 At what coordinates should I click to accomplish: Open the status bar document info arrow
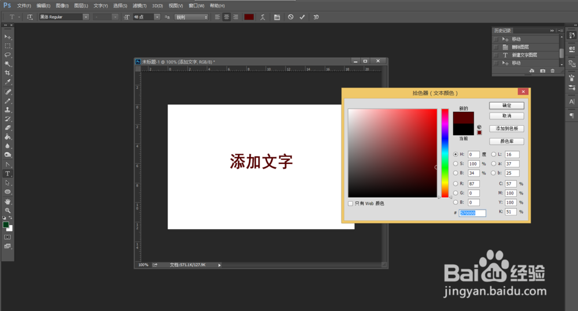219,265
